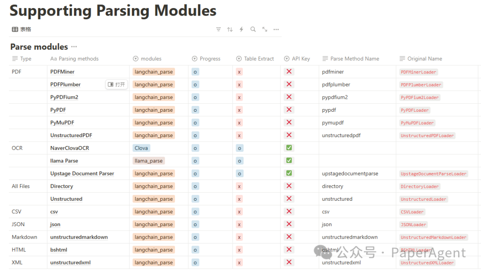Image resolution: width=481 pixels, height=272 pixels.
Task: Expand table to full page icon
Action: click(x=265, y=29)
